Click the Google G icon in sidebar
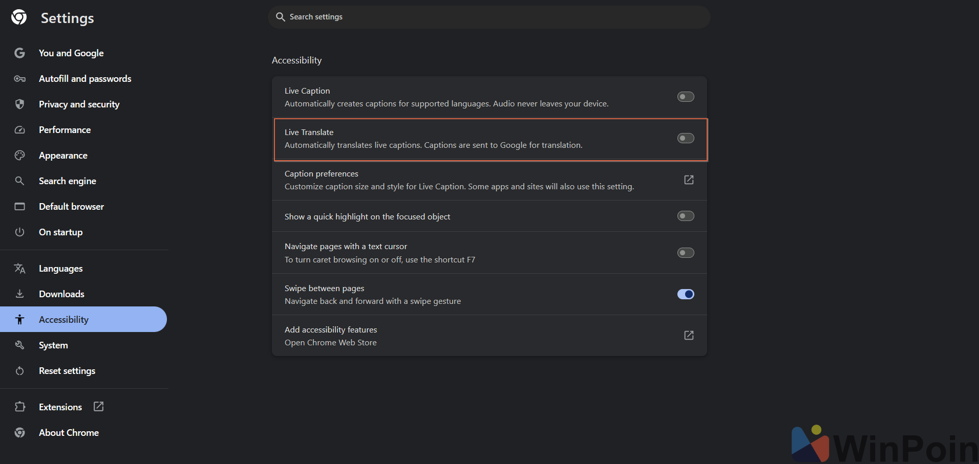The height and width of the screenshot is (464, 979). pos(19,53)
